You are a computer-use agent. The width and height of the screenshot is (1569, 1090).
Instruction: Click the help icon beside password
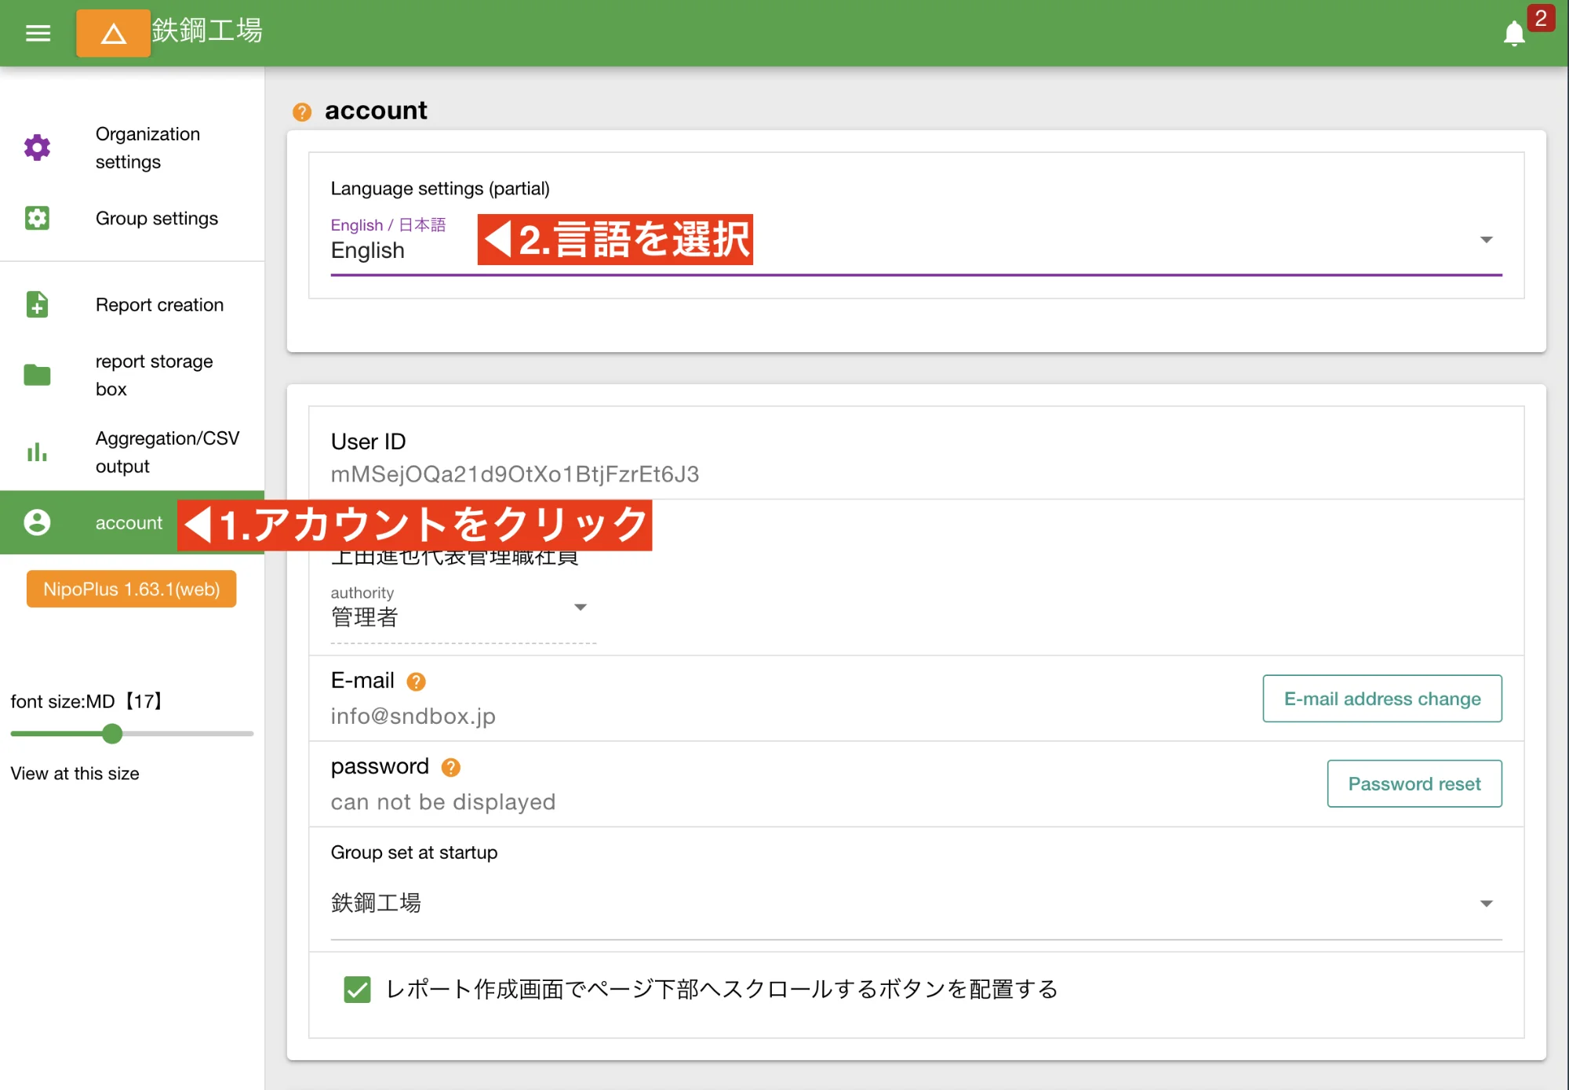tap(450, 767)
